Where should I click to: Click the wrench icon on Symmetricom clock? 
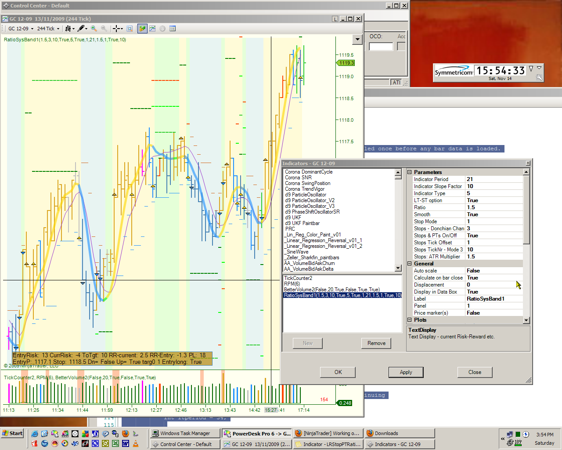tap(539, 77)
